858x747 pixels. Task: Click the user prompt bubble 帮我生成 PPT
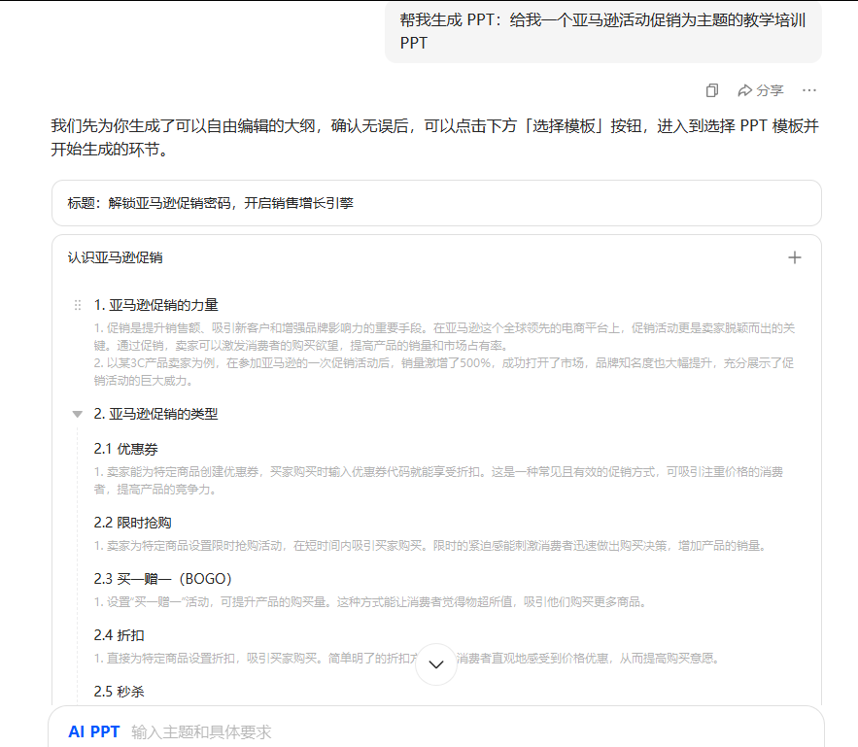click(603, 31)
